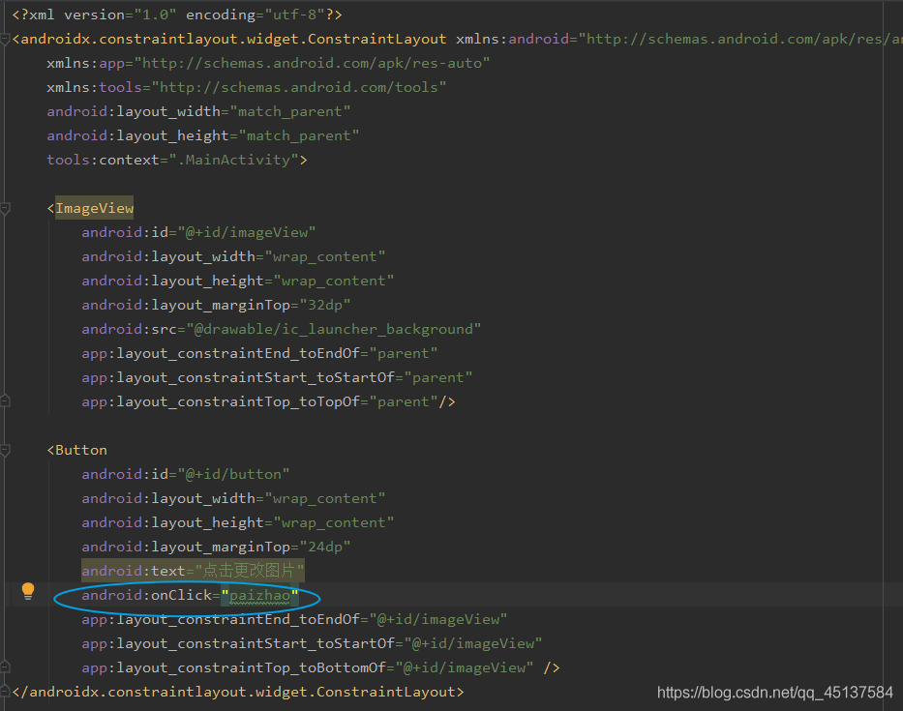Click the "paizhao" onClick value
The height and width of the screenshot is (711, 903).
tap(259, 595)
